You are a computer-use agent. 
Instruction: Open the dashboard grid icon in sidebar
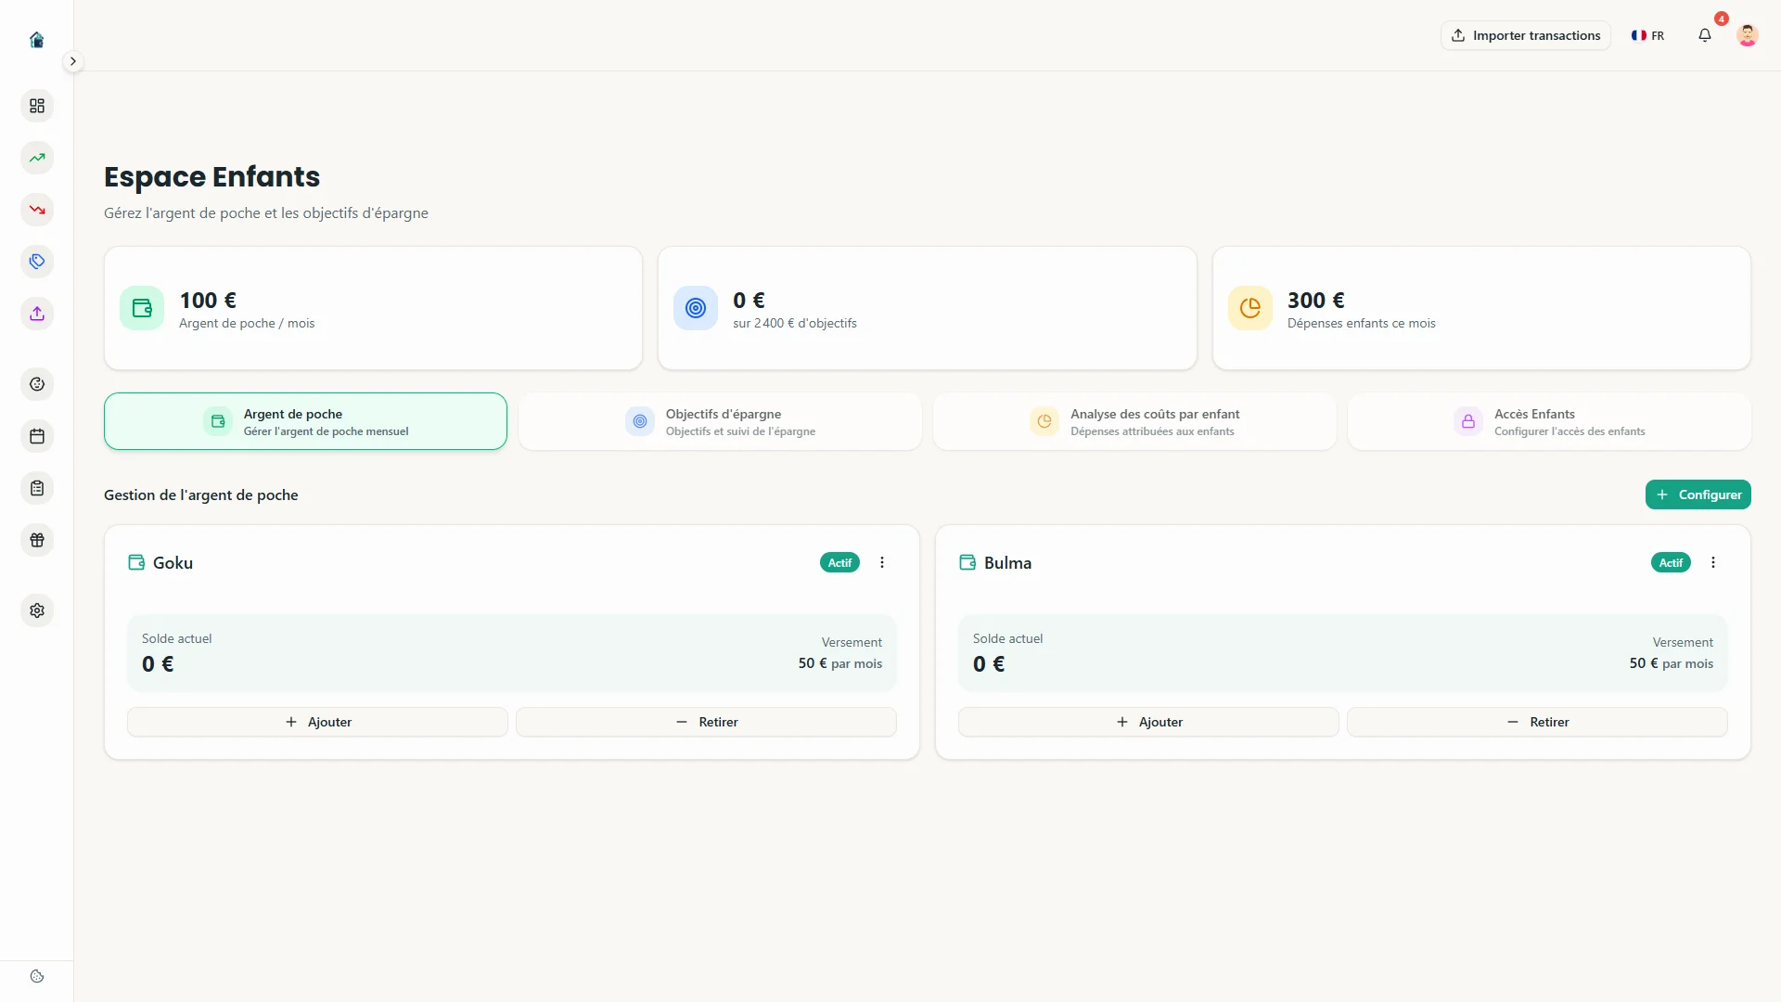pyautogui.click(x=37, y=106)
